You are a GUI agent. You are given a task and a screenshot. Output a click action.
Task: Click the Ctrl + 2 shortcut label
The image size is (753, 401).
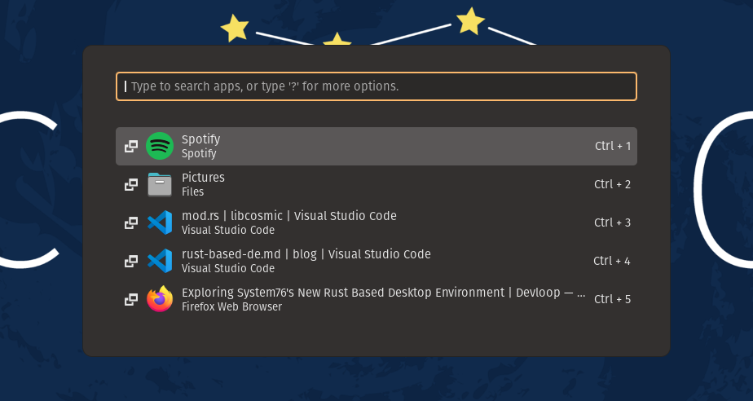pos(613,185)
